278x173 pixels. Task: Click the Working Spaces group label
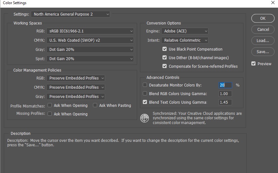28,23
